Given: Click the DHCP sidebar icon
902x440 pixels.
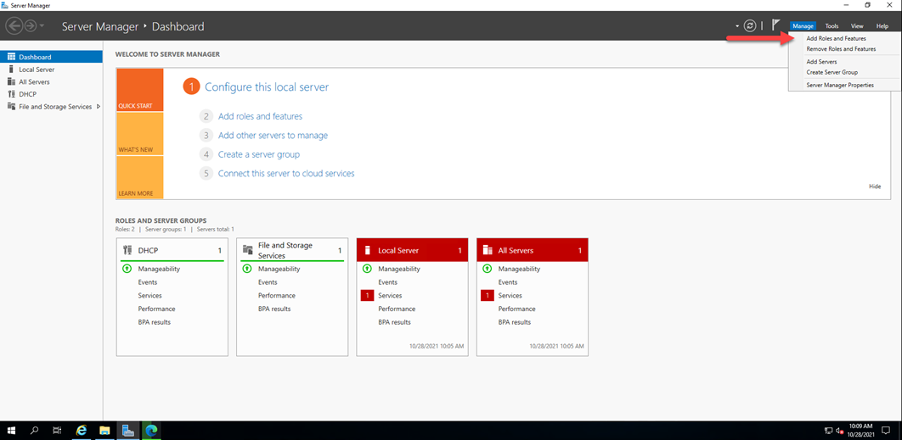Looking at the screenshot, I should click(11, 93).
